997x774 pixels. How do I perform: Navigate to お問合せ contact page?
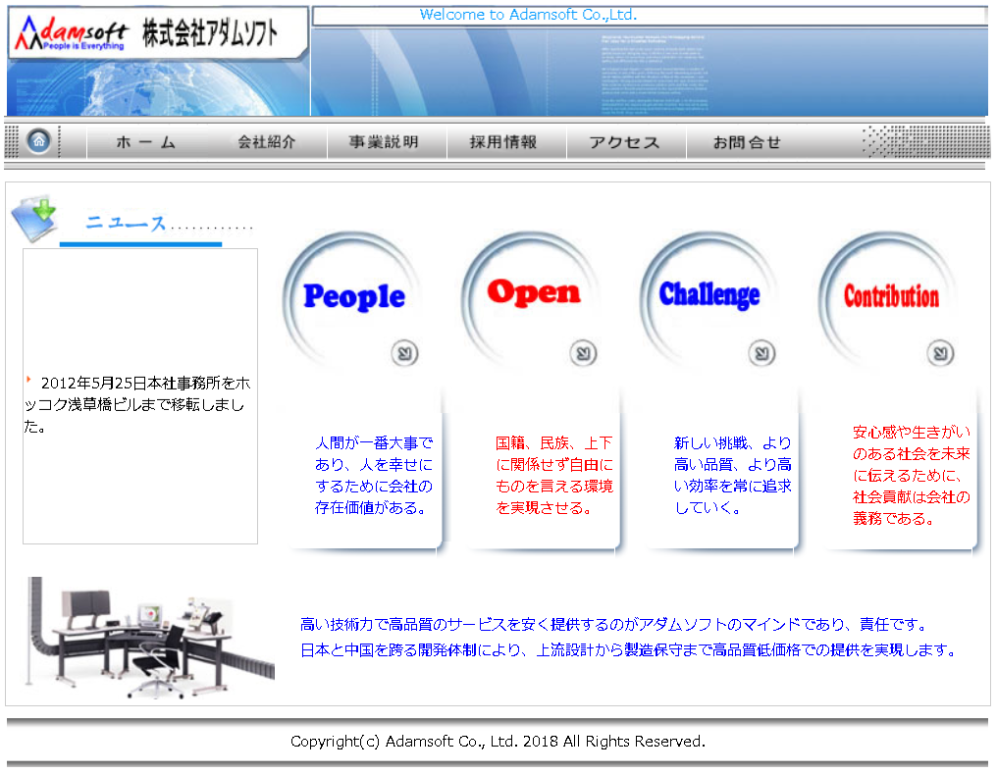(747, 142)
